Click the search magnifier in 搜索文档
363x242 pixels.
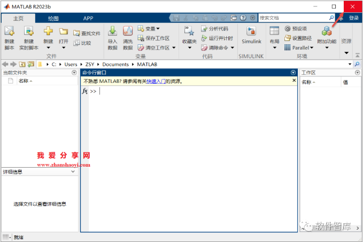(331, 18)
